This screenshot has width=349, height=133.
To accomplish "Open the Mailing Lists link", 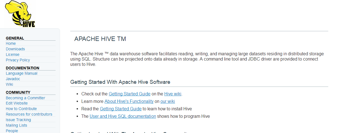I will pos(16,125).
